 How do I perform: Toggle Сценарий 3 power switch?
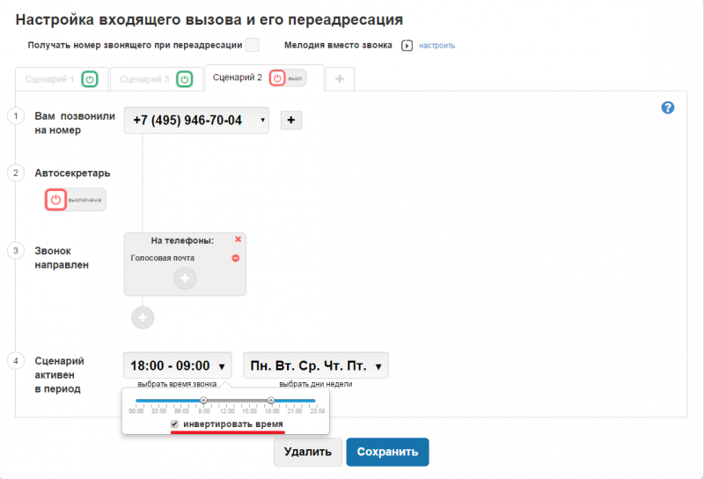(x=184, y=79)
